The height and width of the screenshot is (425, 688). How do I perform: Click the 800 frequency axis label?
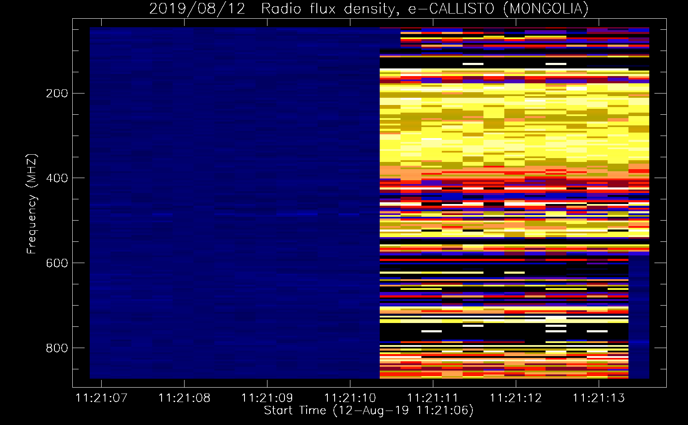click(x=57, y=348)
